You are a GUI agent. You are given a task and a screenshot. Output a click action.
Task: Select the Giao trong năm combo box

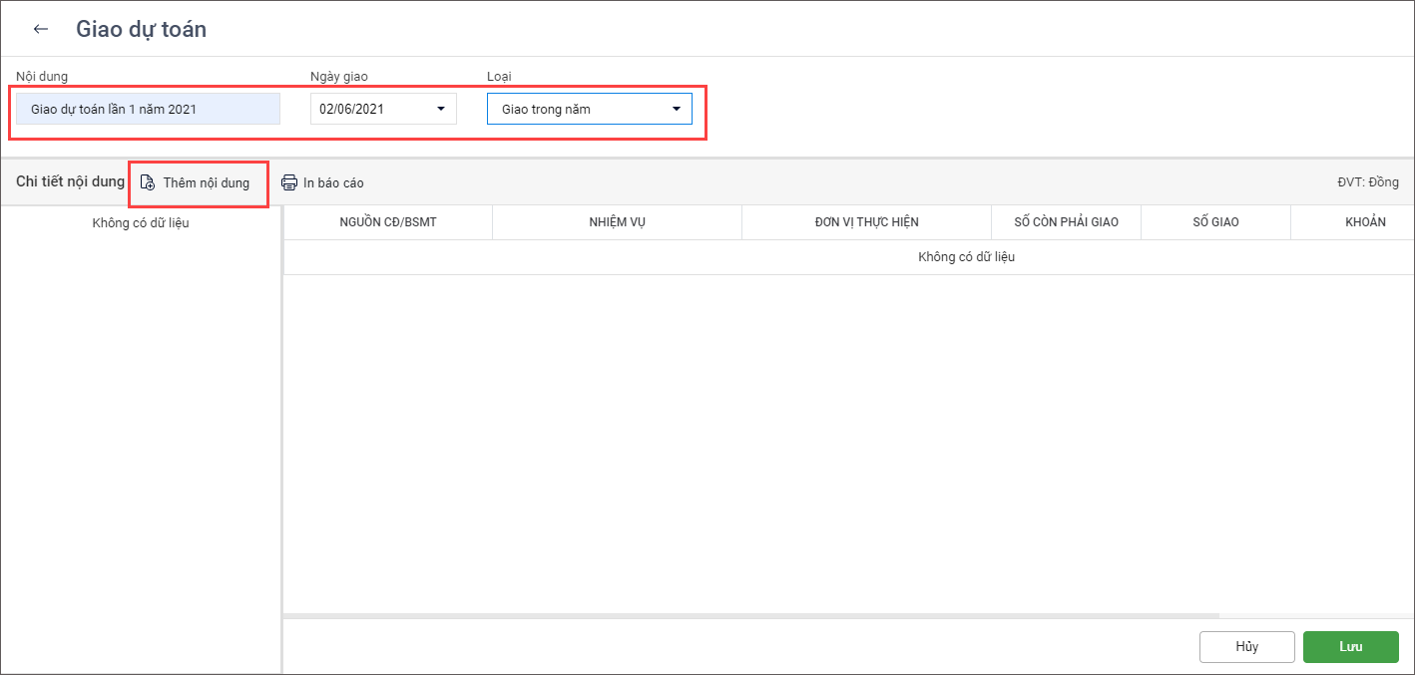[577, 109]
